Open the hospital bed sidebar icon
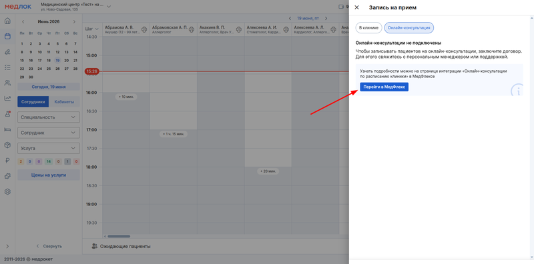Screen dimensions: 534x264 pos(7,129)
